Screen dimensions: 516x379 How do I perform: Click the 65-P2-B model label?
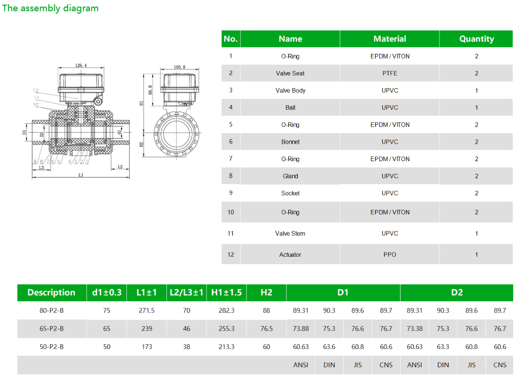coord(52,328)
